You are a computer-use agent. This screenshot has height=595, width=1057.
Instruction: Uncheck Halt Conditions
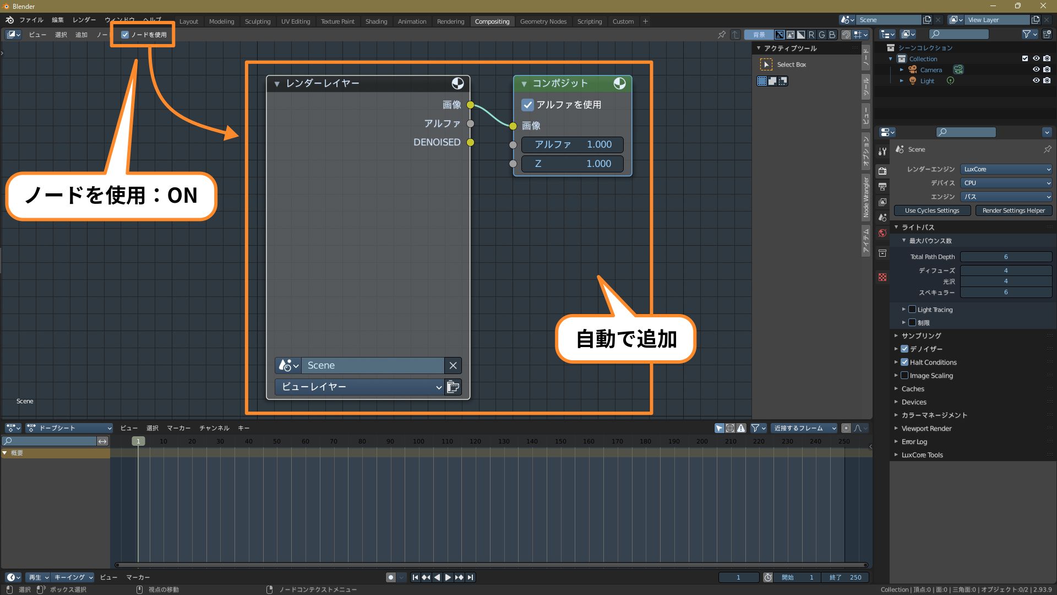[905, 362]
